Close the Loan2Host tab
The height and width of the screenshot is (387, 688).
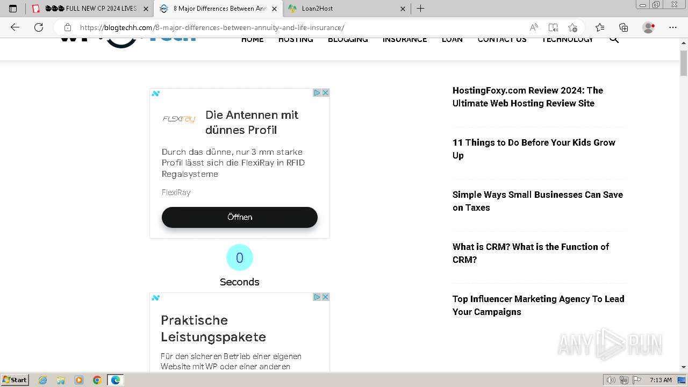click(x=403, y=9)
